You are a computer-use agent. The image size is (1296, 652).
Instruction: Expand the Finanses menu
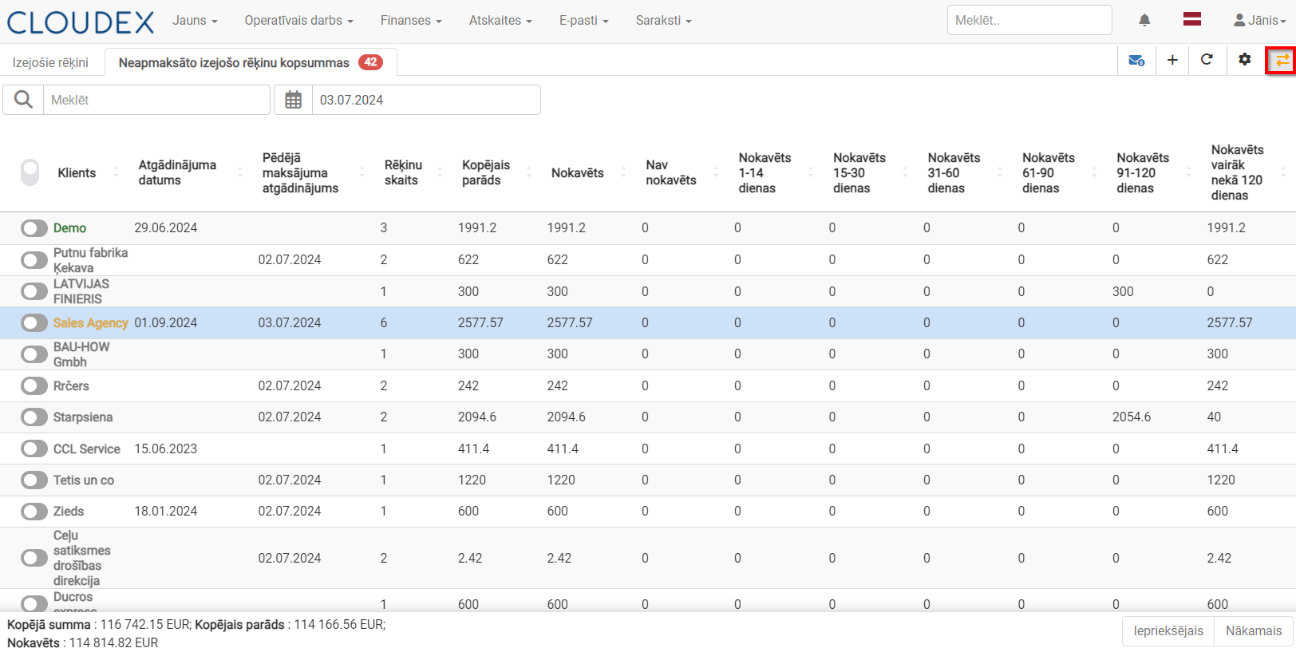click(x=411, y=21)
